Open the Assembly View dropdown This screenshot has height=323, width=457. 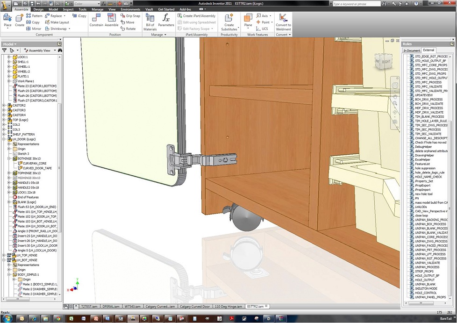tap(40, 50)
